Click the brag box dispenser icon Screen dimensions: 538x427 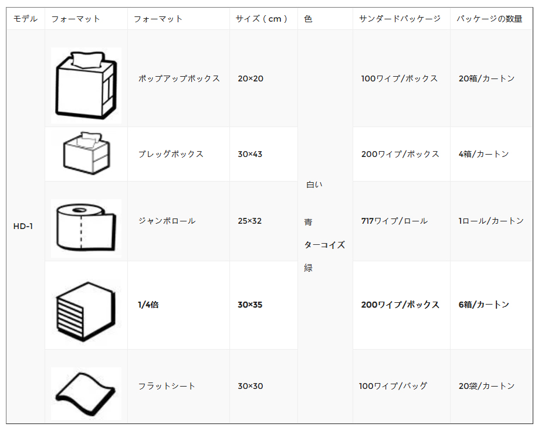coord(86,153)
